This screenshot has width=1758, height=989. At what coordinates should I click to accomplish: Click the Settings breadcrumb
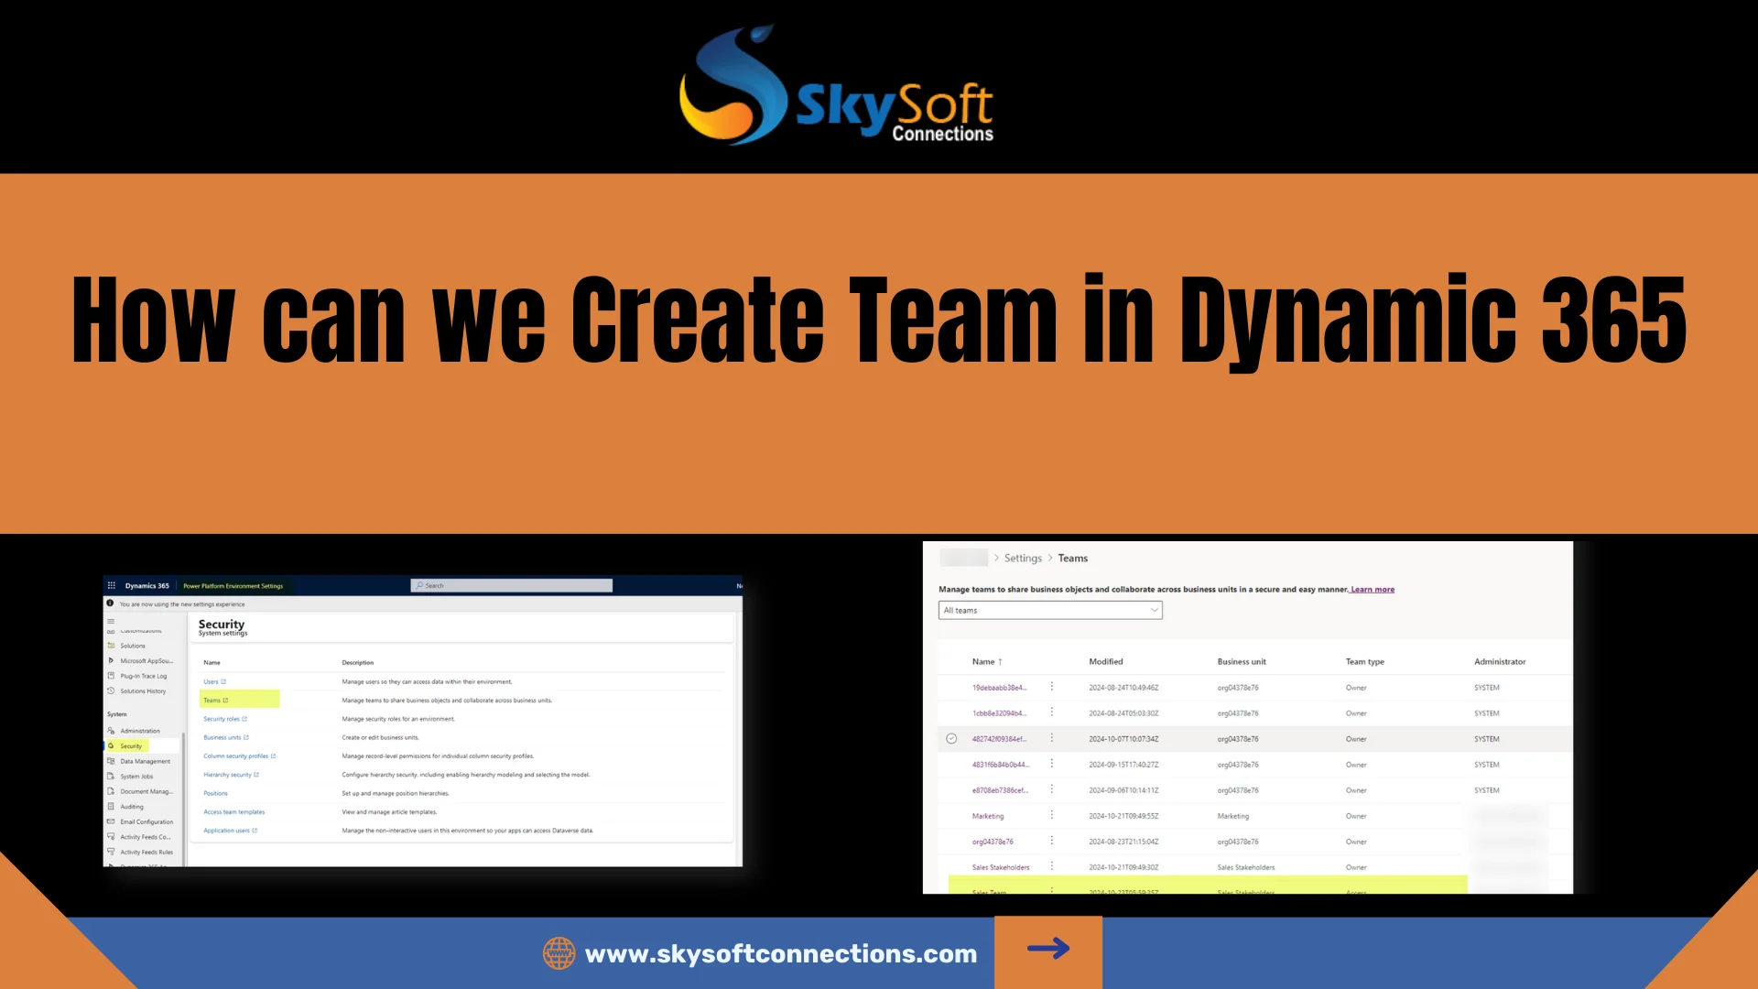point(1023,558)
